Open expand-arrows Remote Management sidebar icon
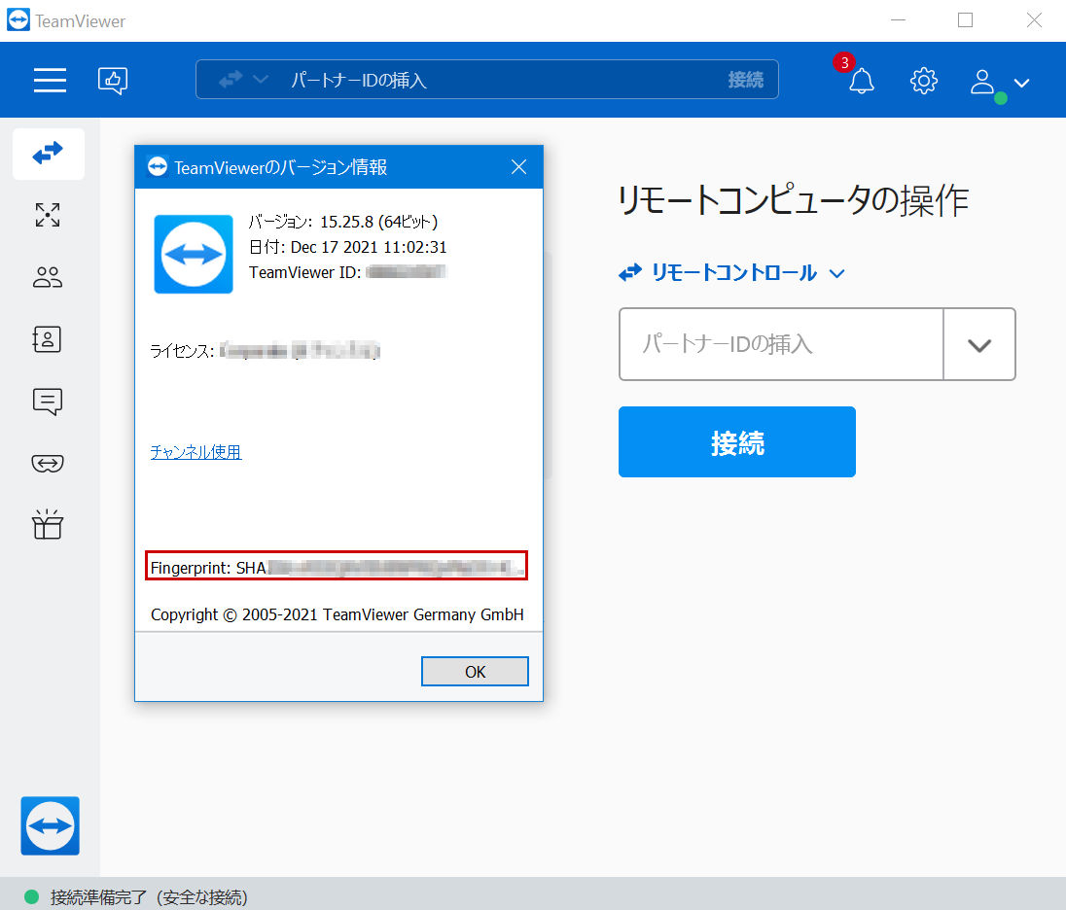Viewport: 1066px width, 910px height. coord(48,215)
